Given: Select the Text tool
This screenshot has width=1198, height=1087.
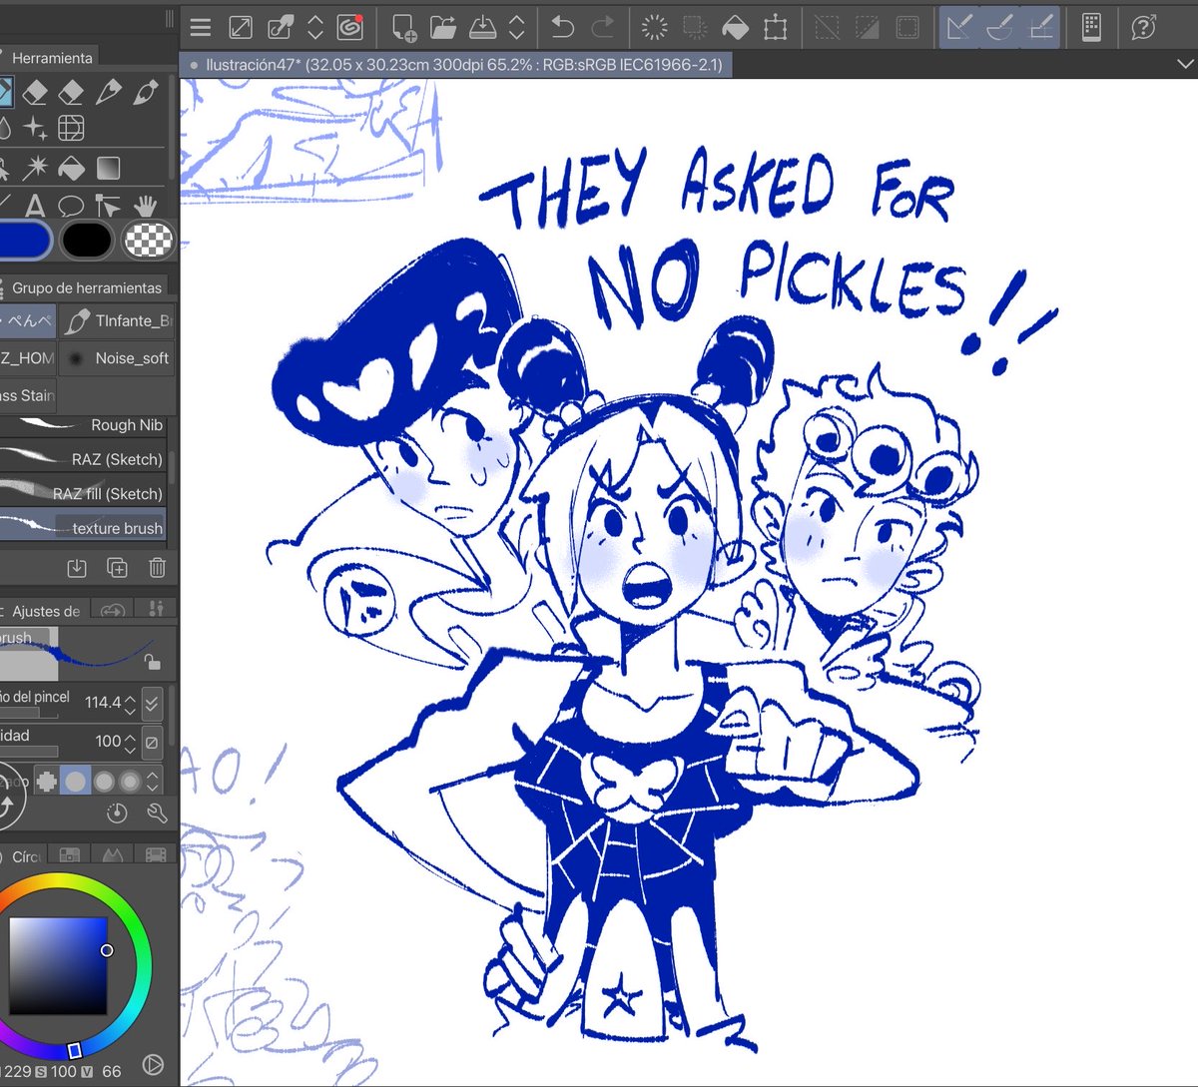Looking at the screenshot, I should [35, 206].
